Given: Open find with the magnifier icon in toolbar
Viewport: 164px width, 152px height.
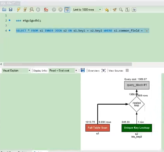Looking at the screenshot, I should tap(121, 10).
